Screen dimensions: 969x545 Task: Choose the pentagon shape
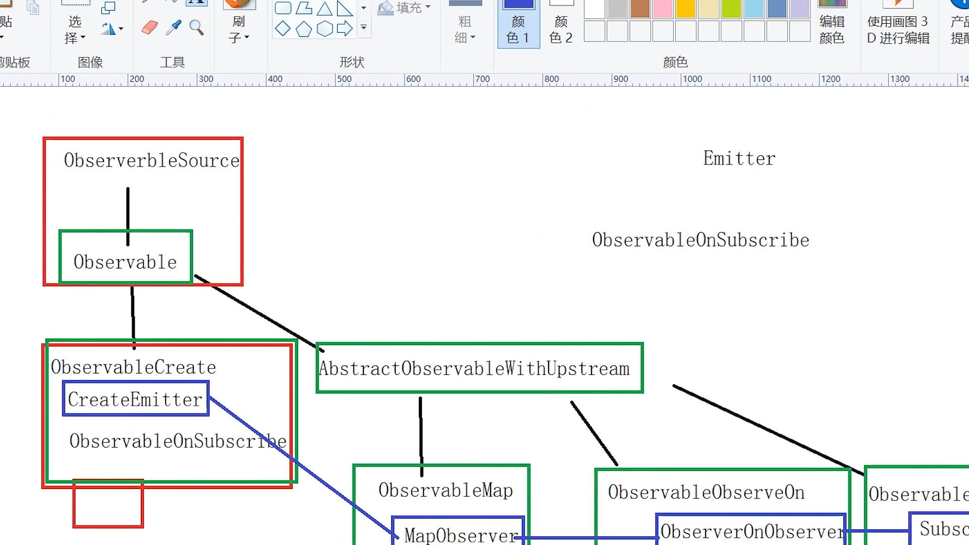click(303, 29)
